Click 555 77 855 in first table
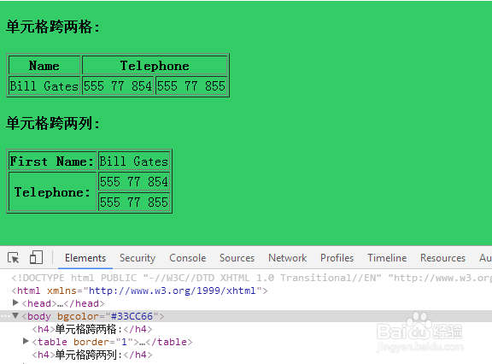This screenshot has height=364, width=492. pos(191,85)
